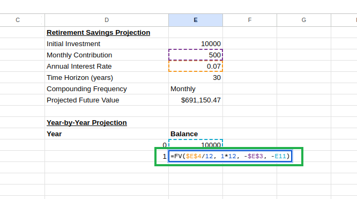Click the 'Initial Investment' label cell
Screen dimensions: 357x199
coord(107,43)
